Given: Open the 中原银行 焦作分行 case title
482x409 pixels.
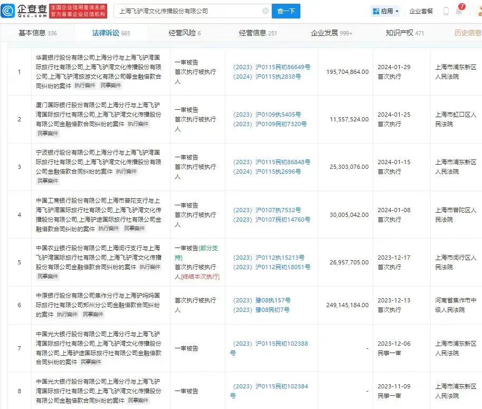Looking at the screenshot, I should (x=98, y=305).
